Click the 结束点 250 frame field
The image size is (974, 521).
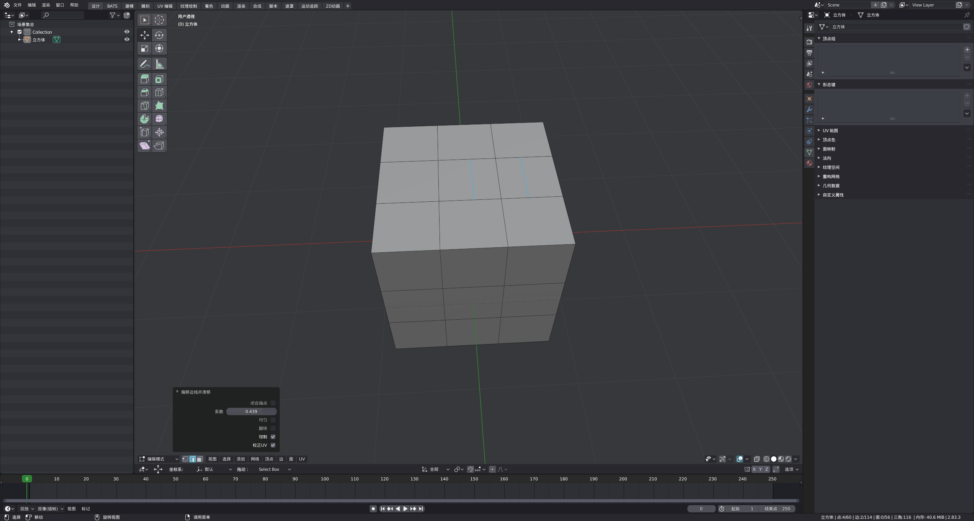(x=777, y=509)
